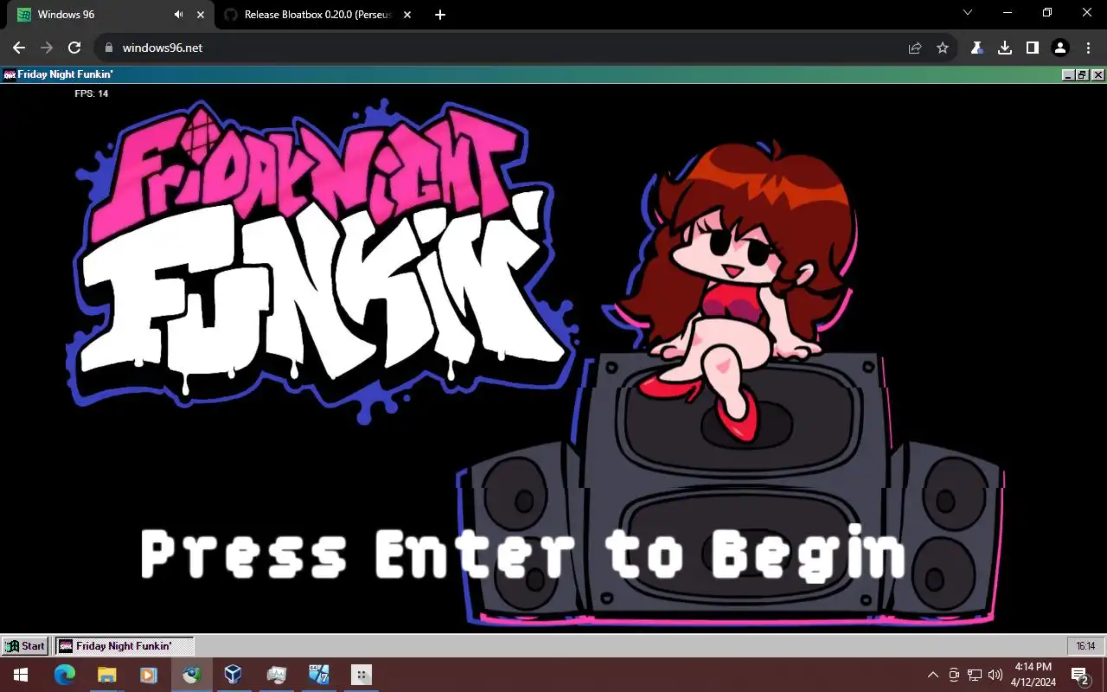Open File Explorer from the taskbar
1107x692 pixels.
coord(106,675)
